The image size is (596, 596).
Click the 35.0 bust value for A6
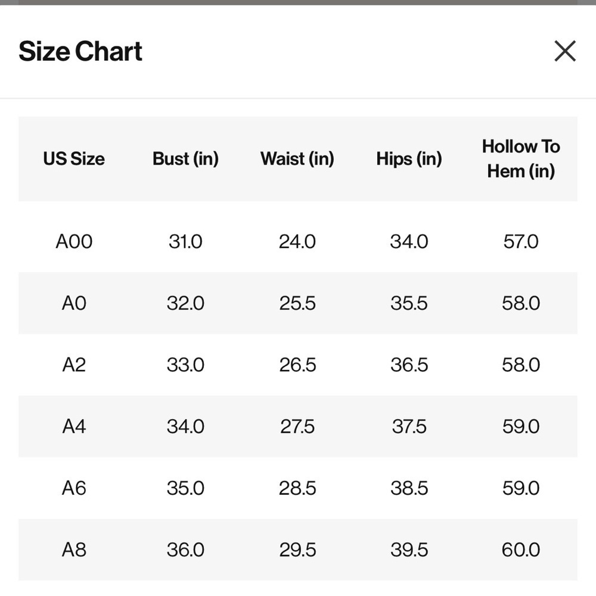185,488
